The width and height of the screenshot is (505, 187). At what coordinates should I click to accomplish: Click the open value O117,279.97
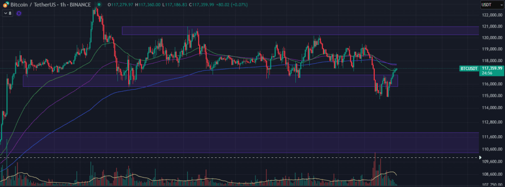coord(120,4)
